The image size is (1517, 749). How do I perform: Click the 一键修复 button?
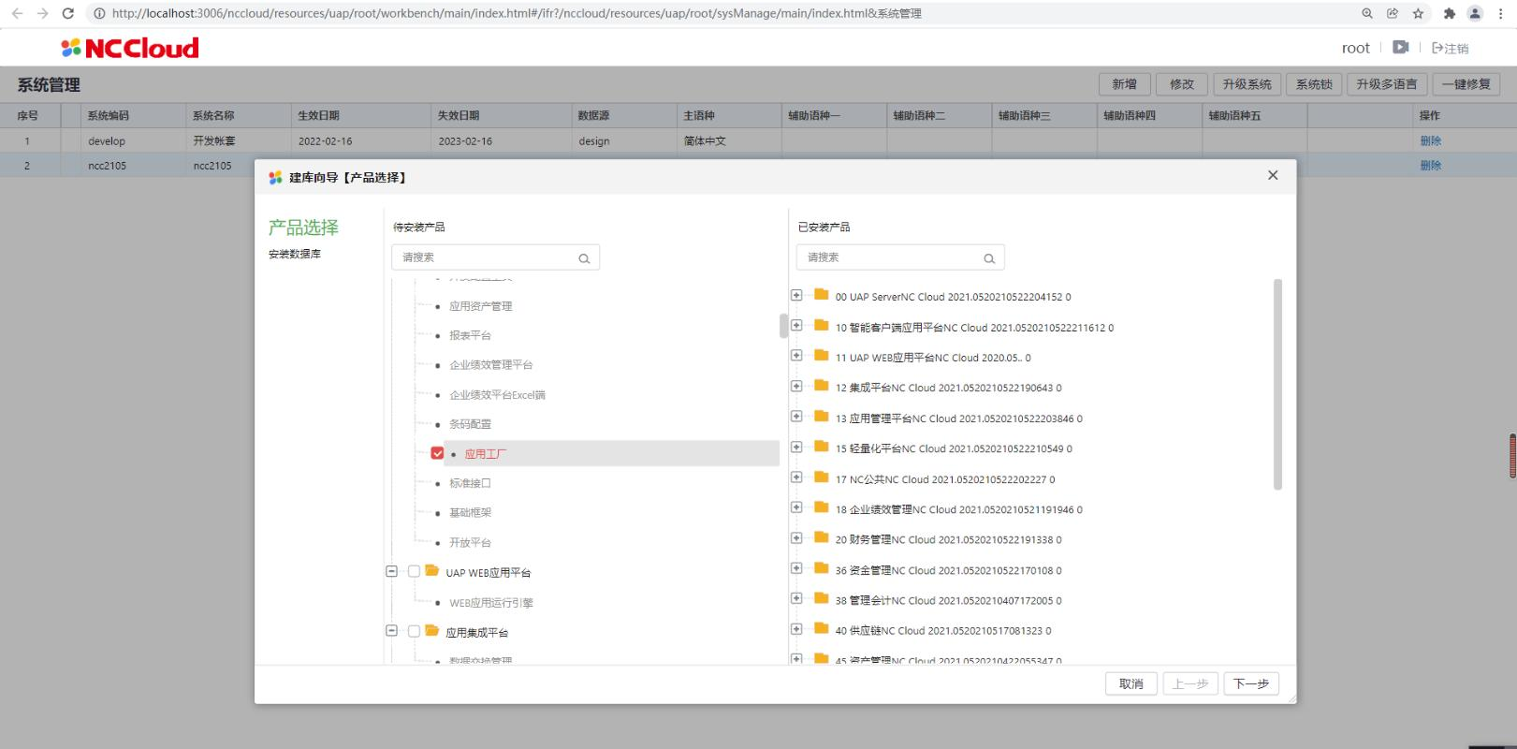click(1466, 84)
